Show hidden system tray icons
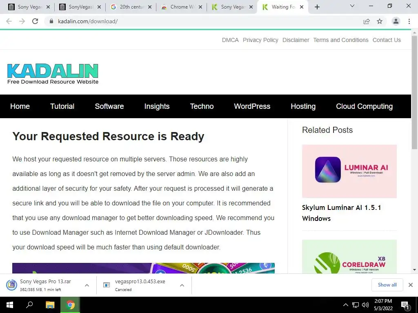 (x=345, y=305)
